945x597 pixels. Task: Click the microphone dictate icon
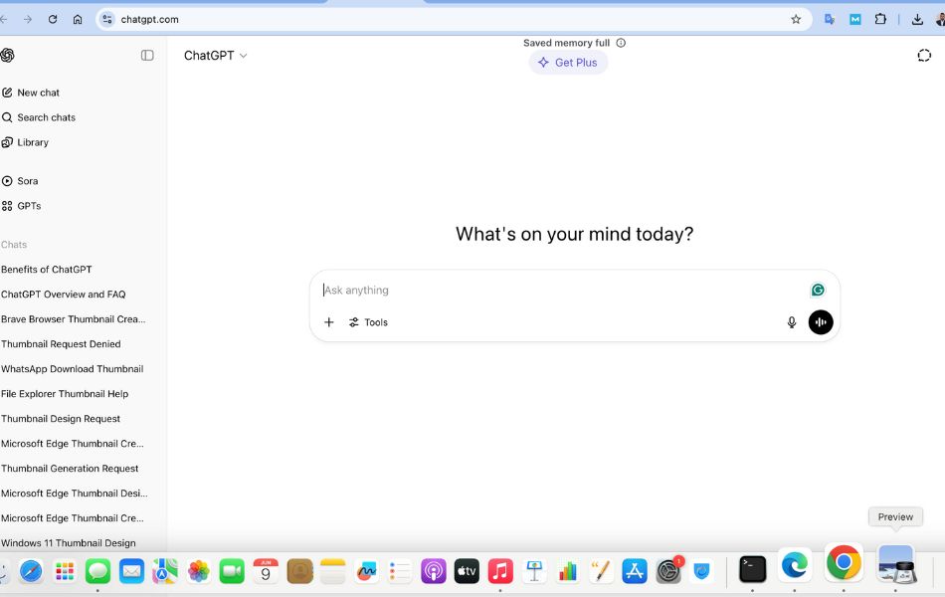[x=792, y=322]
